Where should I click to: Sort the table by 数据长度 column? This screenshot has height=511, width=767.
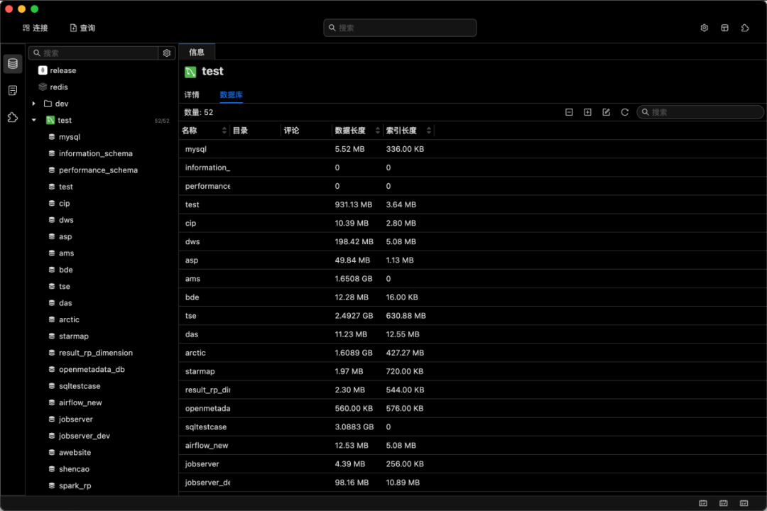pos(378,131)
